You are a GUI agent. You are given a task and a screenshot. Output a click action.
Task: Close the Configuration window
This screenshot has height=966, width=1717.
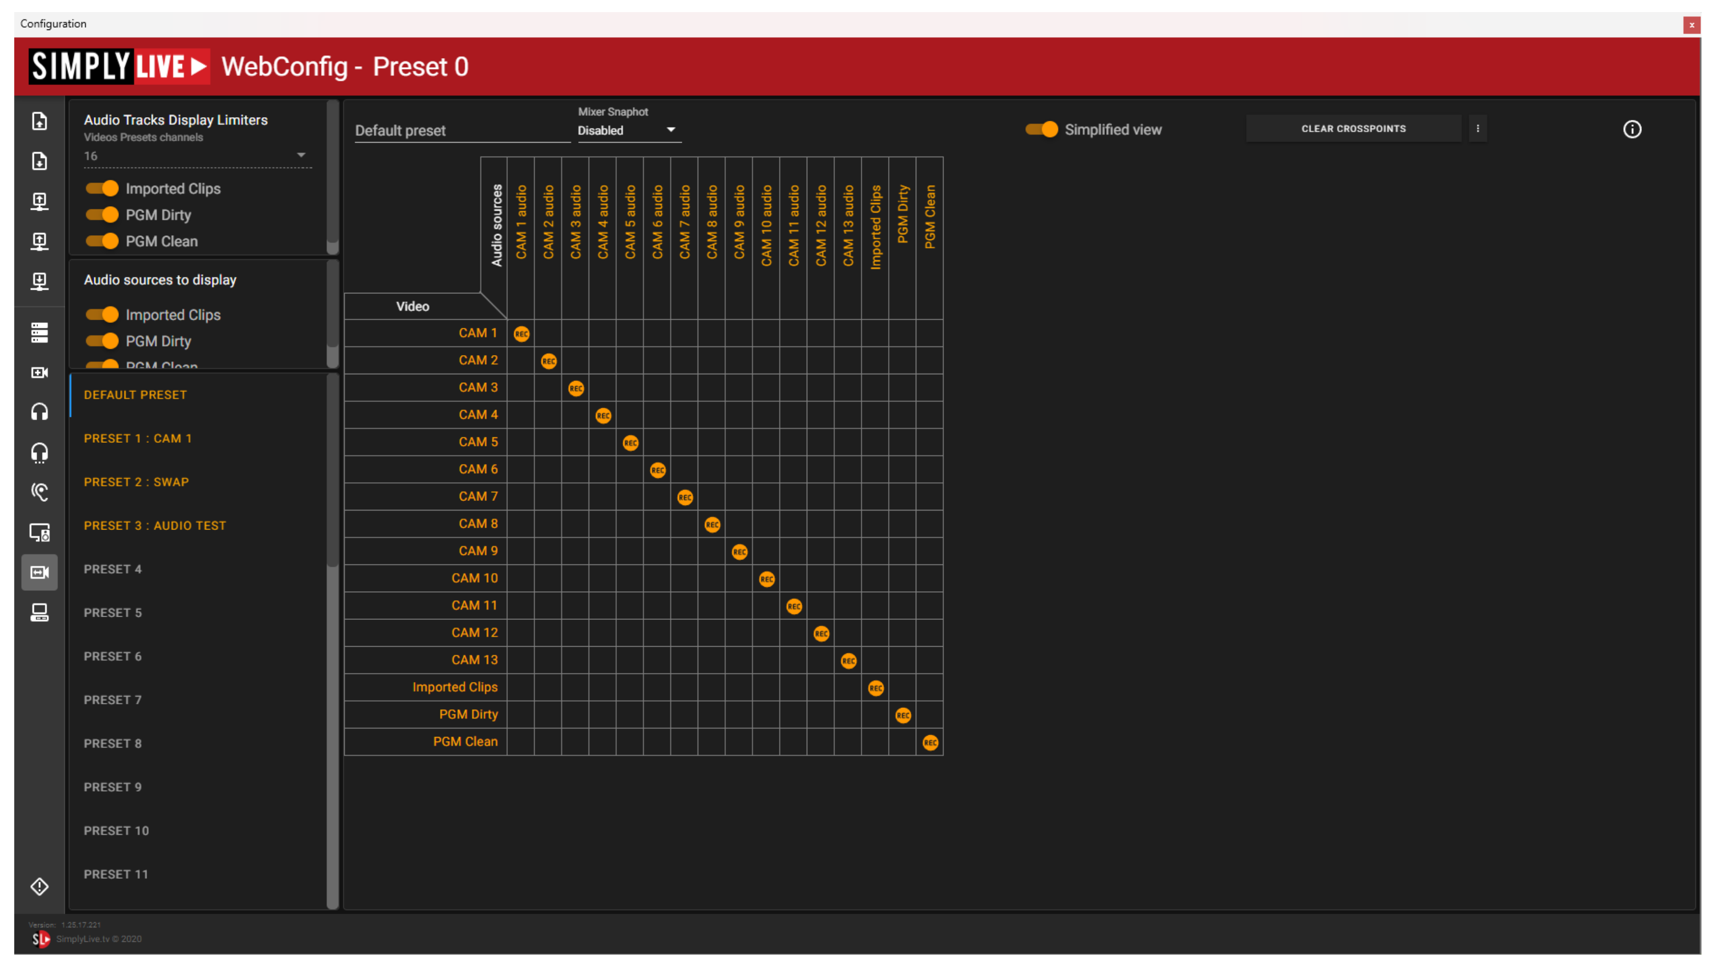1691,25
